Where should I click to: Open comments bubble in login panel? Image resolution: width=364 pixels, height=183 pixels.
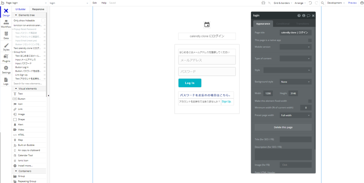point(308,15)
